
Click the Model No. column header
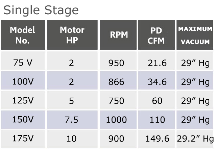[23, 35]
